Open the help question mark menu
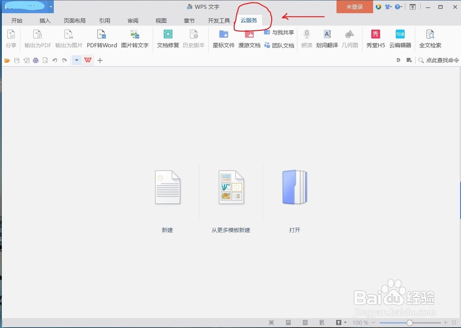 pos(398,7)
